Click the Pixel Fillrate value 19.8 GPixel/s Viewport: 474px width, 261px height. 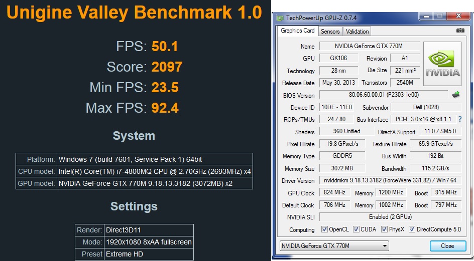coord(342,144)
